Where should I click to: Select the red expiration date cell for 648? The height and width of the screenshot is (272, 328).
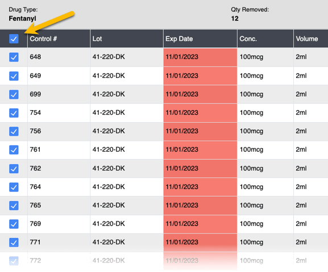pyautogui.click(x=200, y=57)
